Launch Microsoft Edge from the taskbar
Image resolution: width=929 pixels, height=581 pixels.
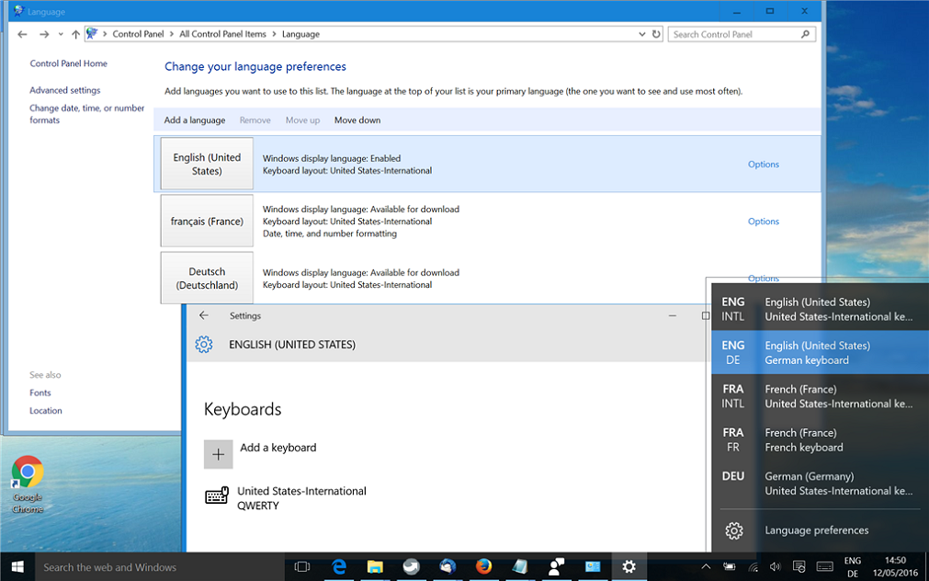338,567
